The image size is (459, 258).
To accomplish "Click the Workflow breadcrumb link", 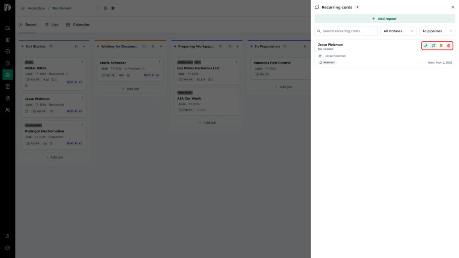I will tap(36, 8).
